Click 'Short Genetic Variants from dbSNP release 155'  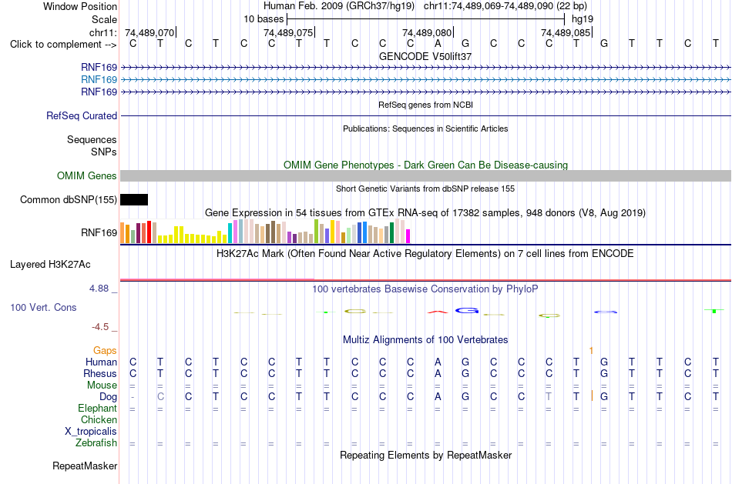(x=425, y=189)
